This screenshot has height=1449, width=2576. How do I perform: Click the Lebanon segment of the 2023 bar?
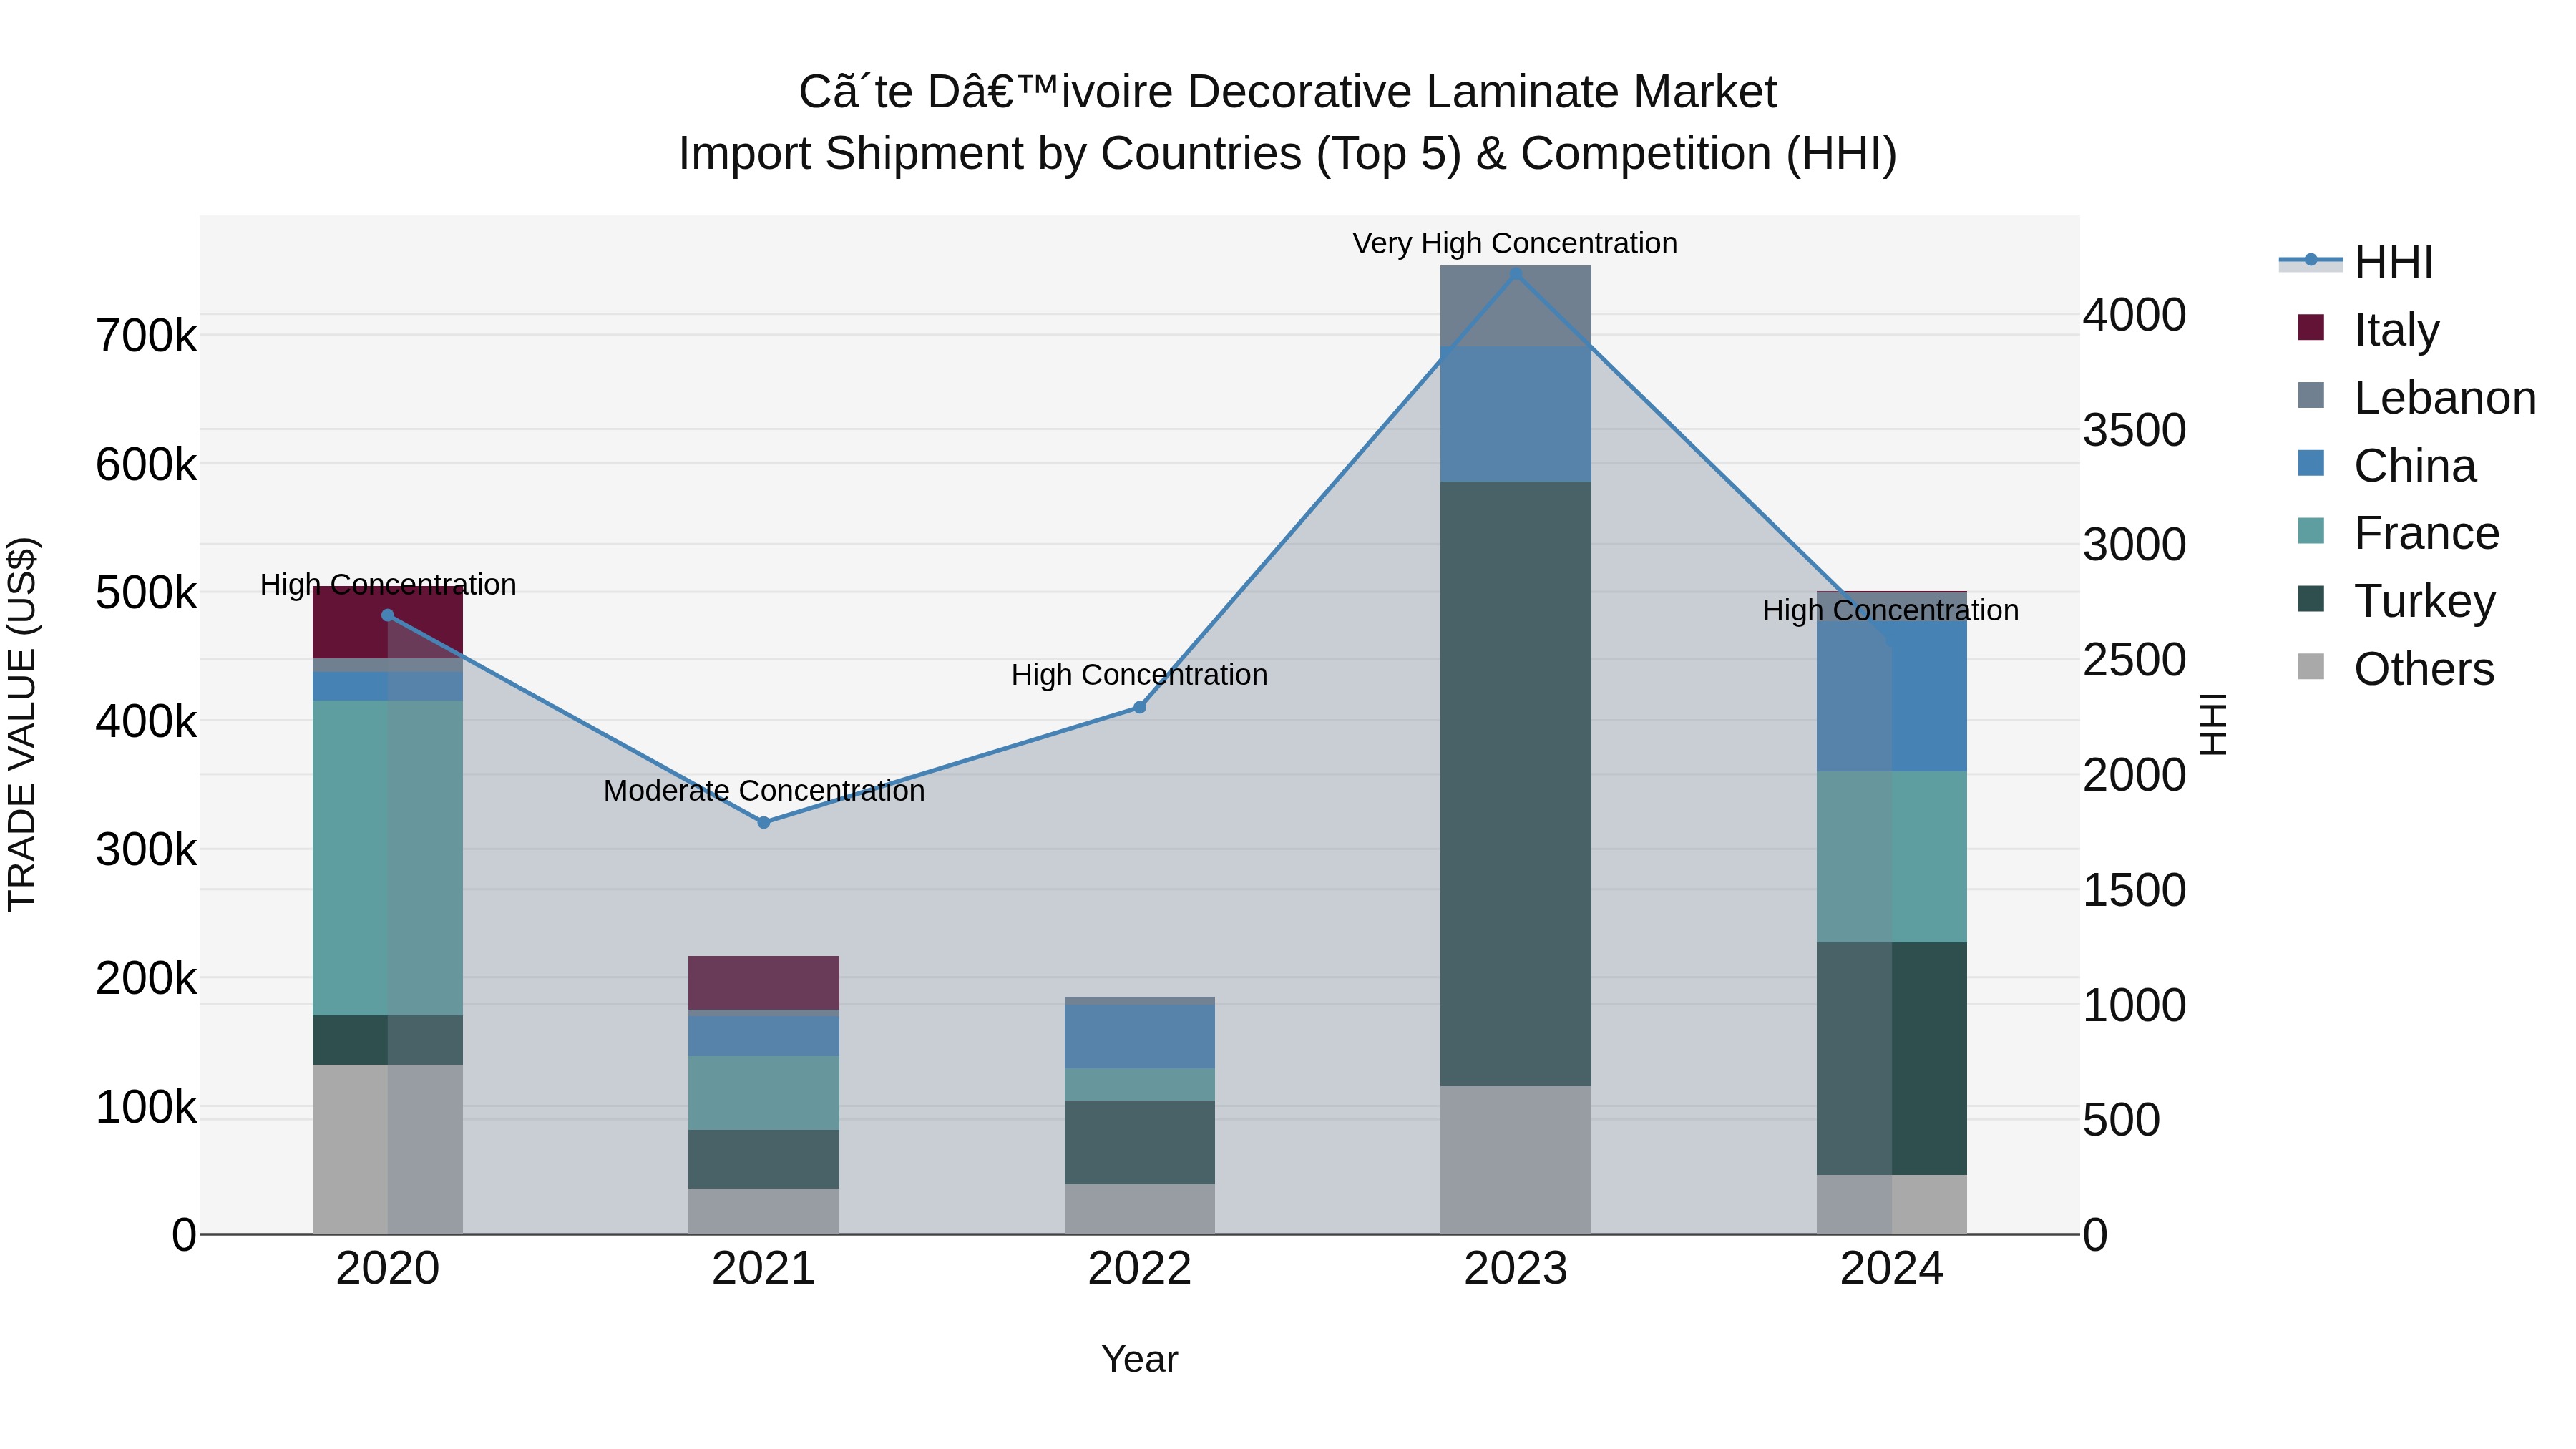(1515, 307)
